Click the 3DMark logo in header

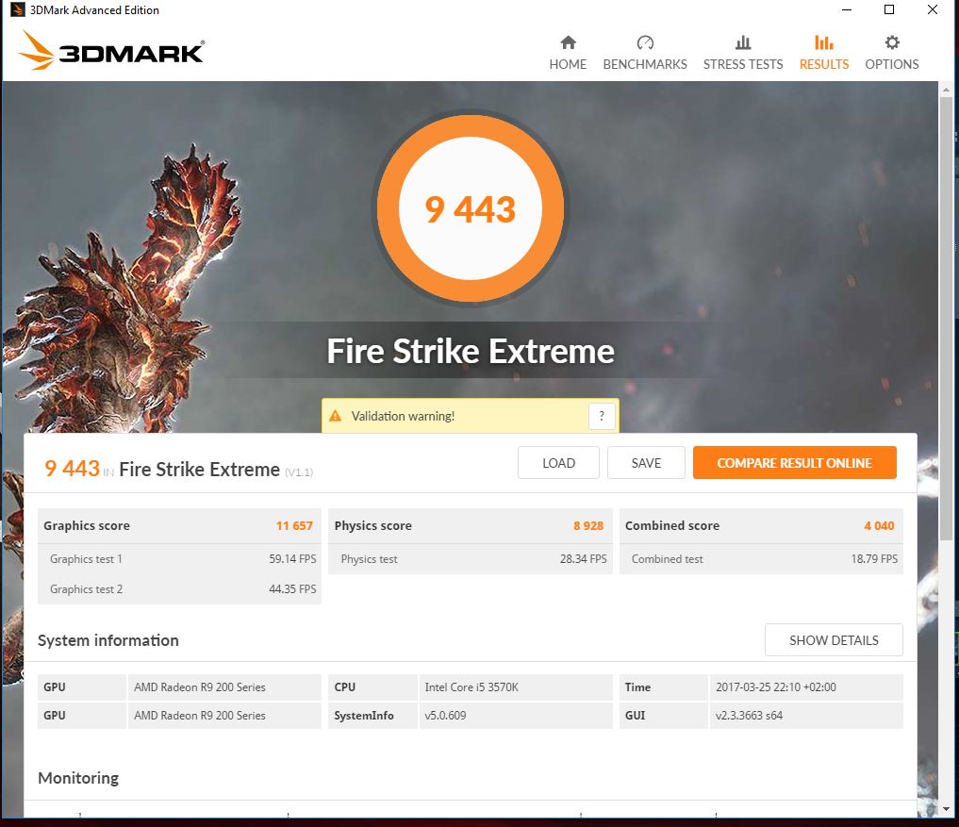(x=111, y=51)
